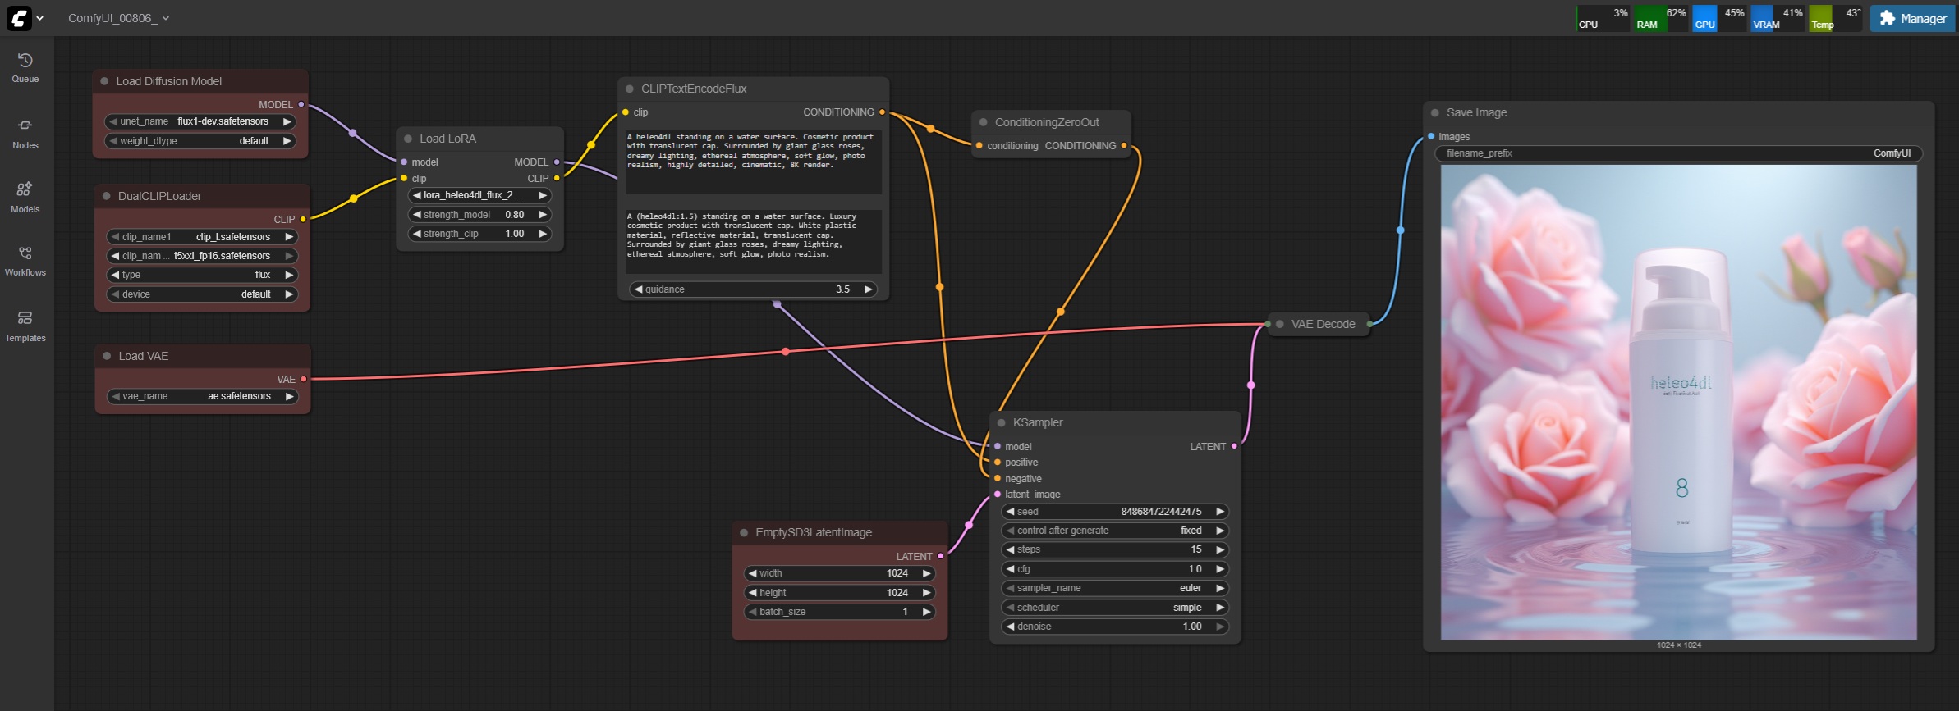This screenshot has height=711, width=1959.
Task: Open the scheduler dropdown set to simple
Action: point(1115,608)
